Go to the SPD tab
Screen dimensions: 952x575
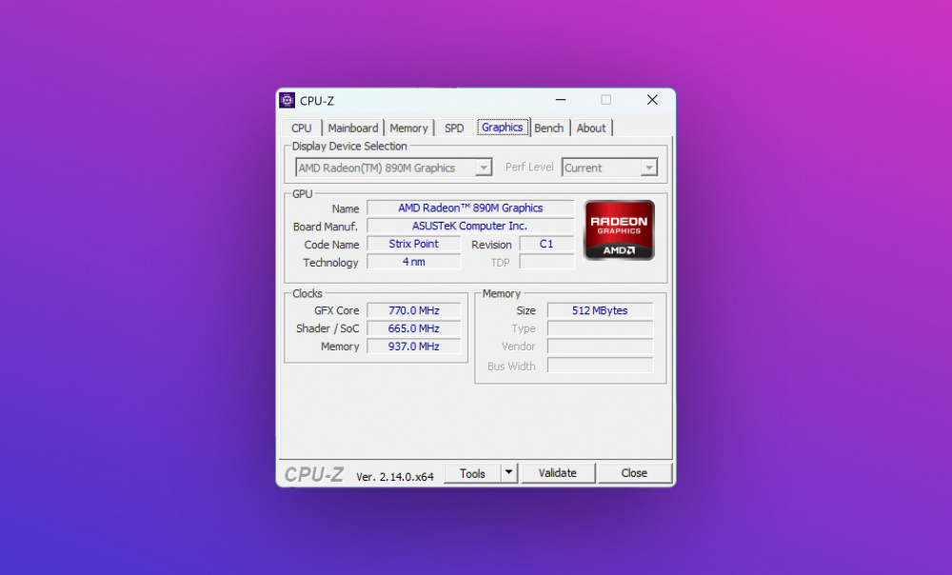(x=454, y=129)
